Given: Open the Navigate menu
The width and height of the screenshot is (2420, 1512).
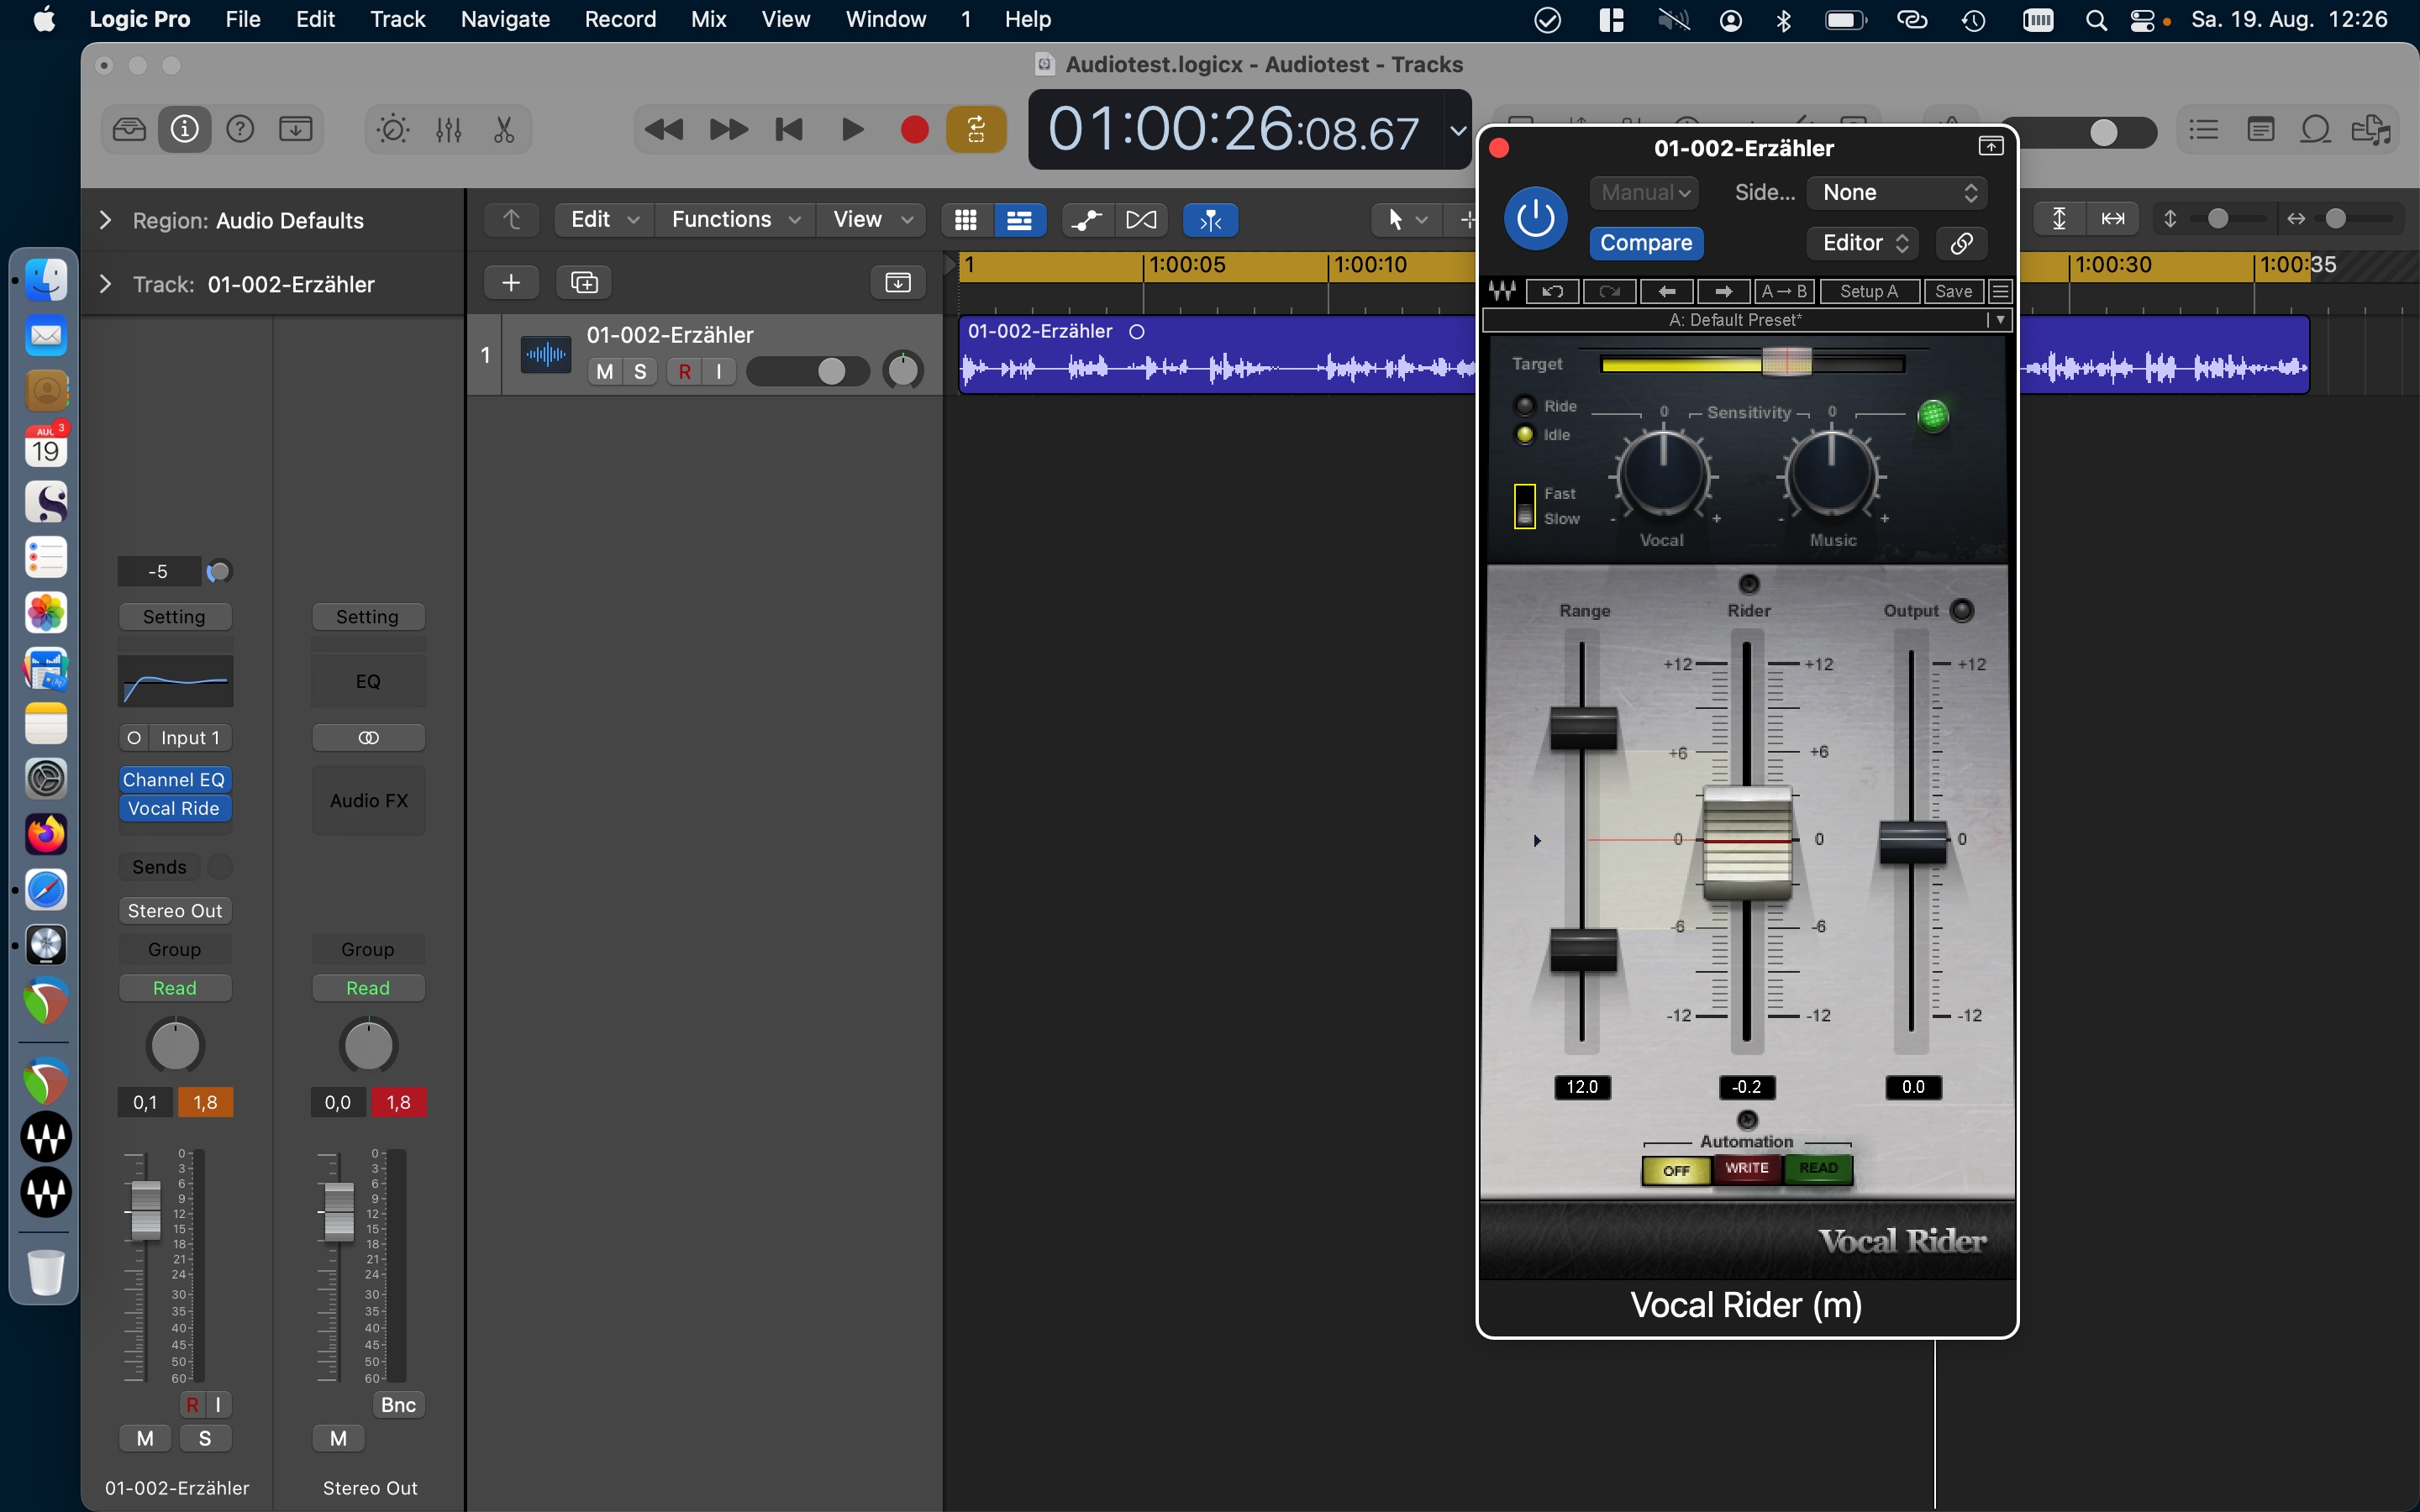Looking at the screenshot, I should 505,19.
